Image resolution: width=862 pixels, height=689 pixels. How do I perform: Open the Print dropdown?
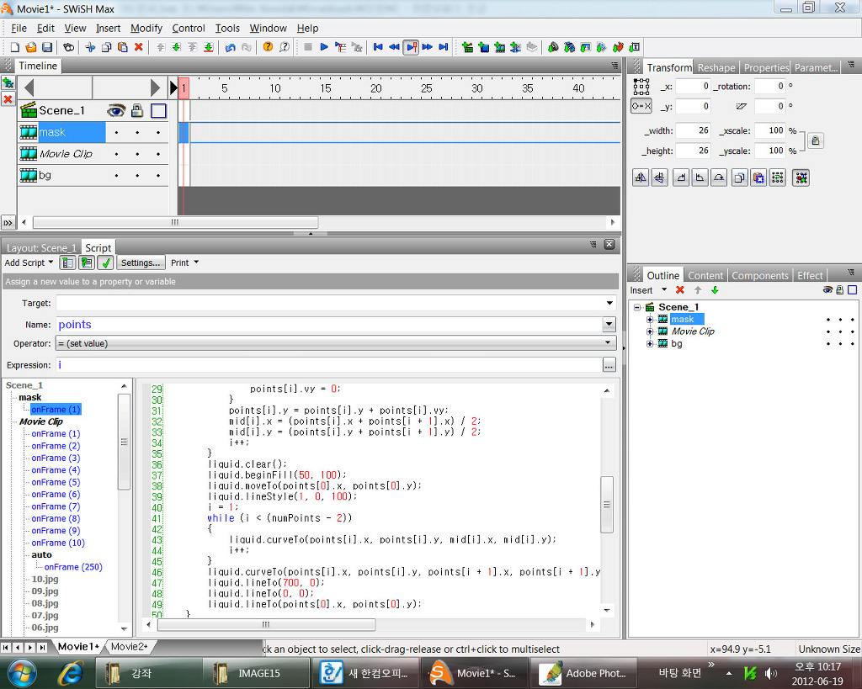coord(184,262)
